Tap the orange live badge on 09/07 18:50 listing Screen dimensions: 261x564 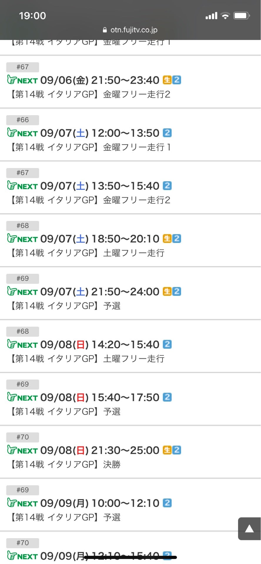[167, 239]
